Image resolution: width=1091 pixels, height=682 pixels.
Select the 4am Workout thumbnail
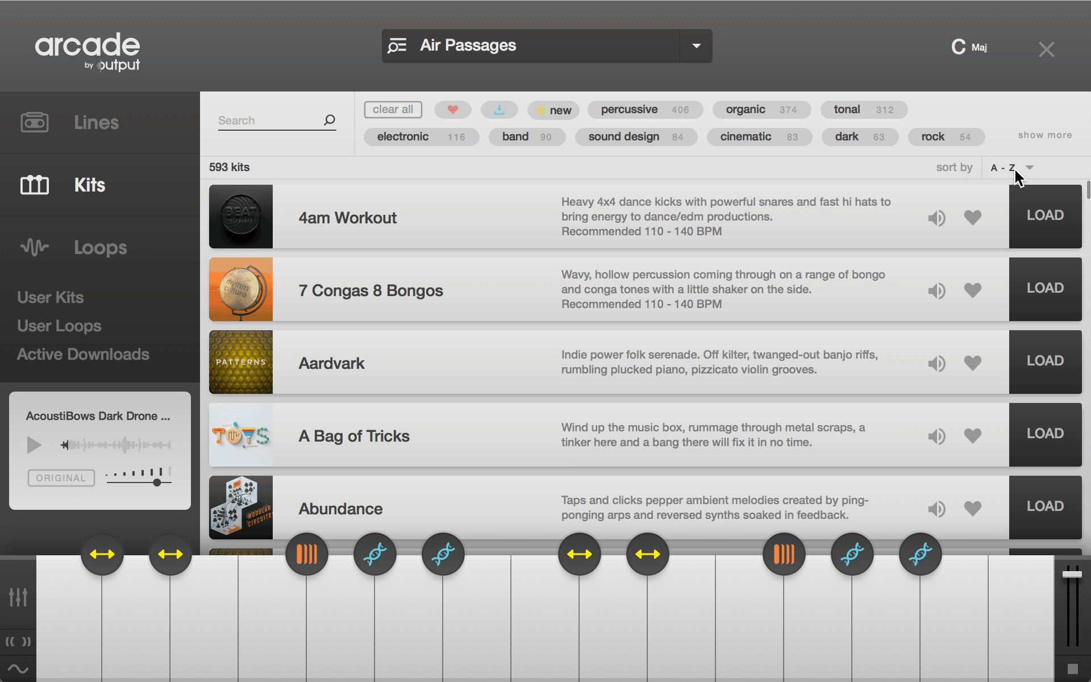coord(241,217)
